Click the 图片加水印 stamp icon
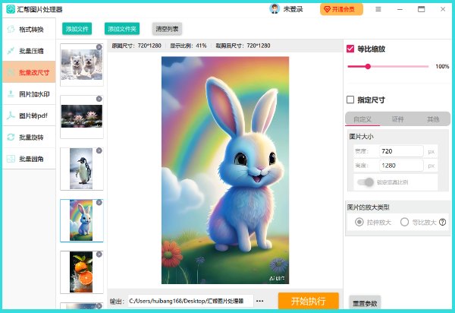 coord(11,94)
